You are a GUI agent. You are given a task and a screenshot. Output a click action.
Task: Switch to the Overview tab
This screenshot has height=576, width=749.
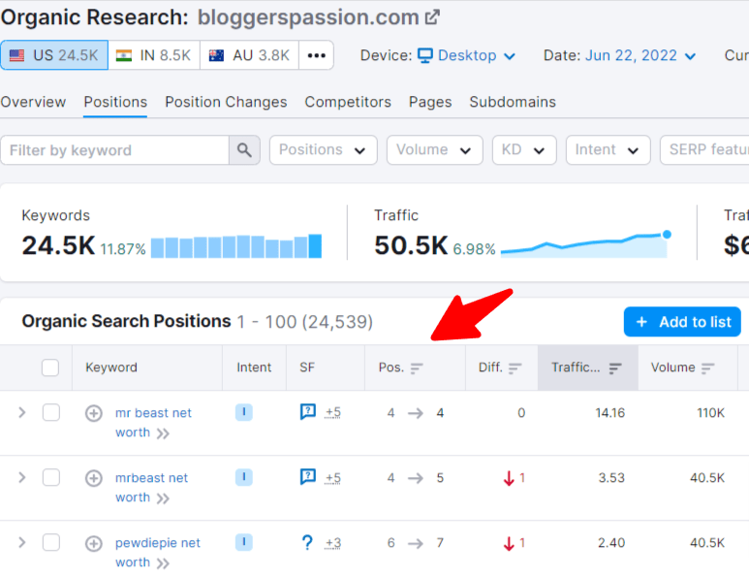tap(33, 102)
